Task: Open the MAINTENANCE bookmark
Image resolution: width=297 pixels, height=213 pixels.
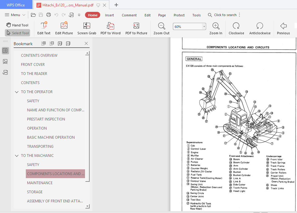Action: 40,183
